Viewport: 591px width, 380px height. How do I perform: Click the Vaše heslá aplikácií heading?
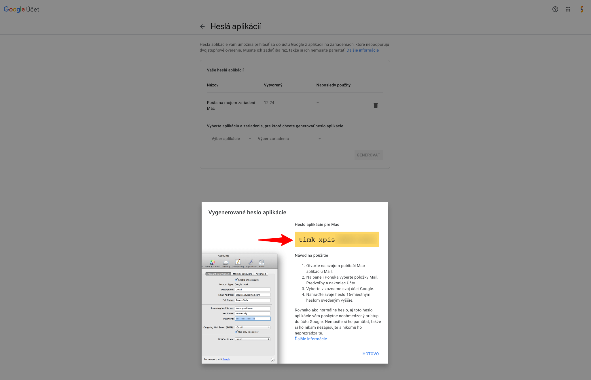point(225,70)
